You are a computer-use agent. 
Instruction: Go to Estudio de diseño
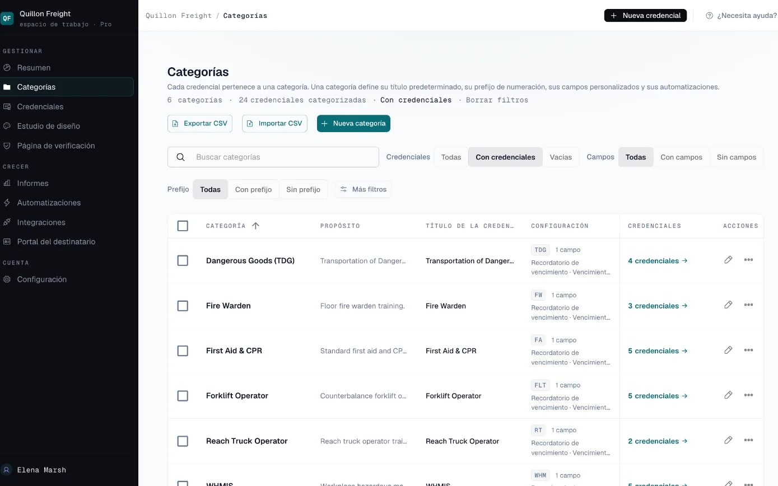point(67,126)
